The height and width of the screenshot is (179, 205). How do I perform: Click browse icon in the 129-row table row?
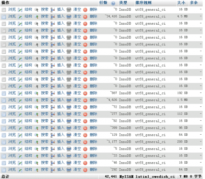pos(4,135)
